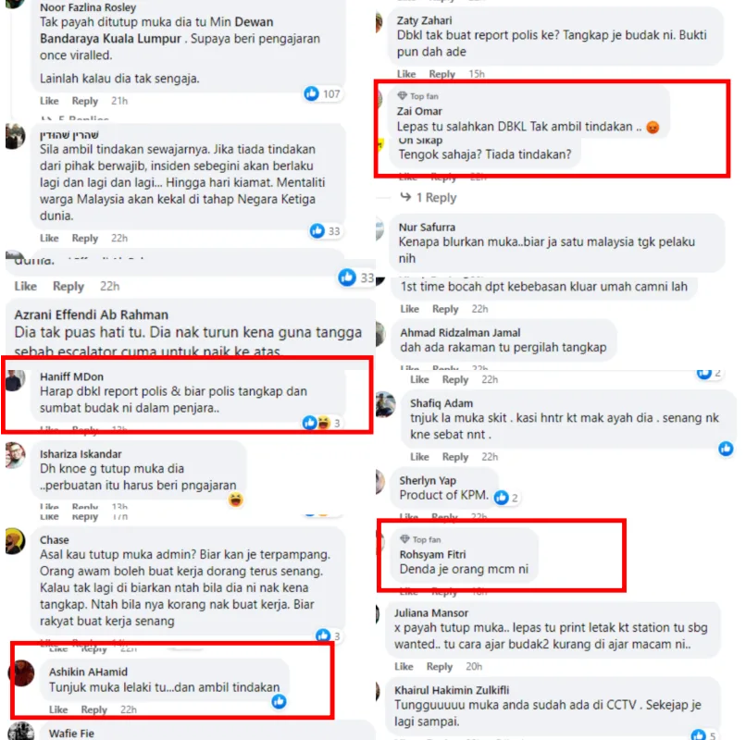Click angry emoji in Zai Omar's comment
Image resolution: width=746 pixels, height=740 pixels.
coord(653,128)
